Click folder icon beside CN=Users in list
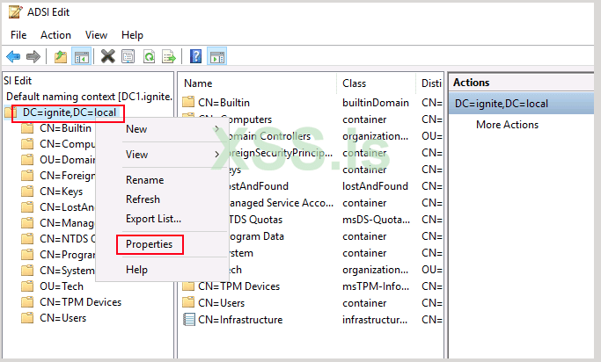The width and height of the screenshot is (601, 362). tap(188, 302)
